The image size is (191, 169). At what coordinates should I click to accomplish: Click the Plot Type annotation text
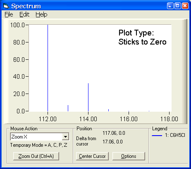142,37
